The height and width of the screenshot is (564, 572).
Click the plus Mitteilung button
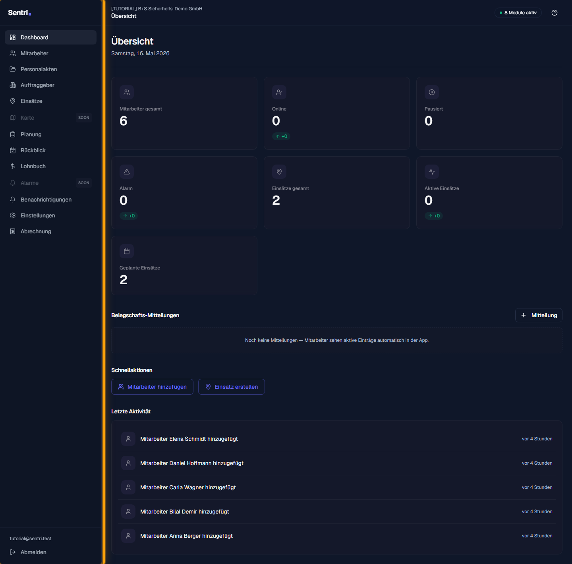click(x=539, y=315)
